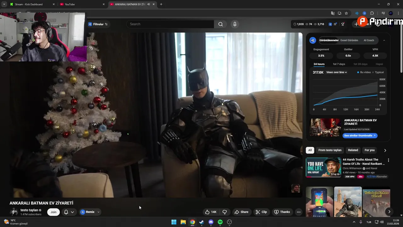Screen dimensions: 403x227
Task: Expand the Remix dropdown arrow
Action: 98,212
